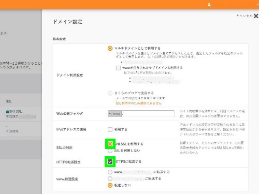This screenshot has width=259, height=194.
Task: Click the orange SSL利用中のため選択できません warning
Action: tap(139, 103)
